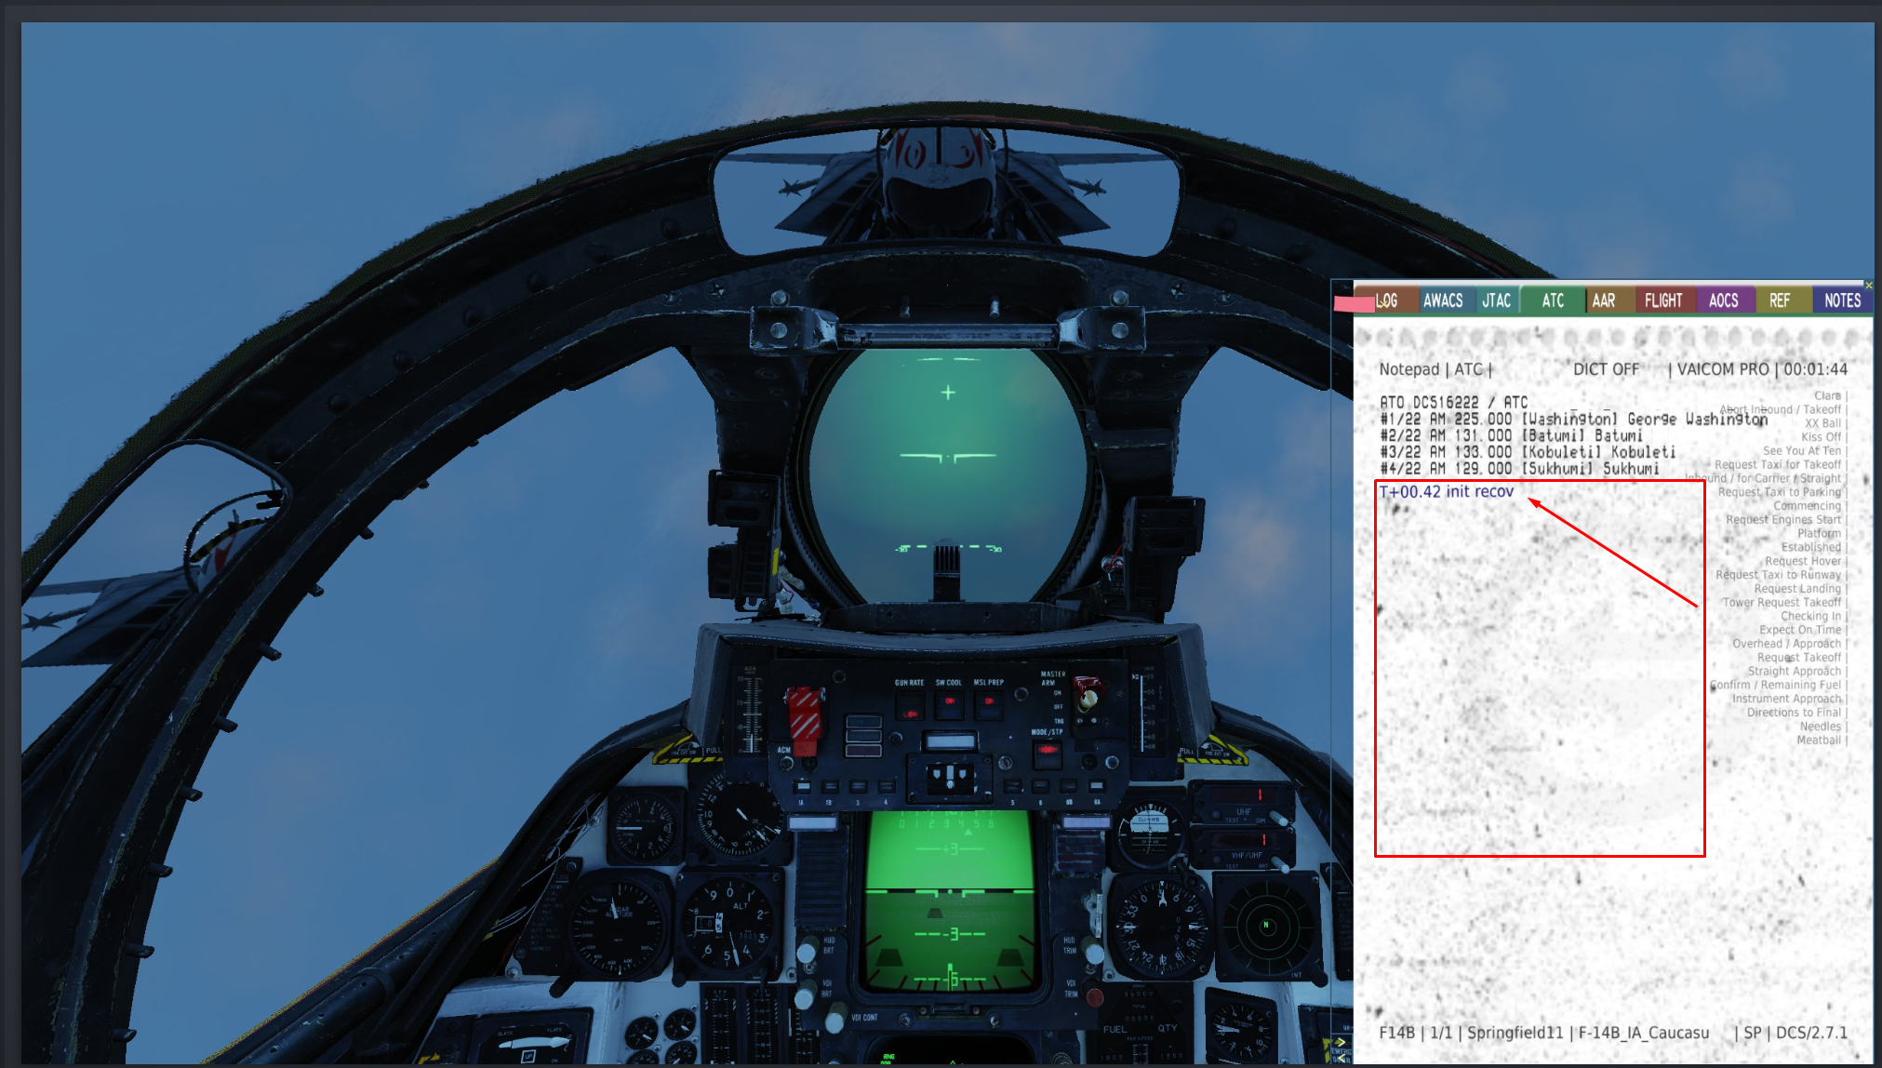Viewport: 1882px width, 1068px height.
Task: Click the radar warning circular display
Action: click(x=1266, y=927)
